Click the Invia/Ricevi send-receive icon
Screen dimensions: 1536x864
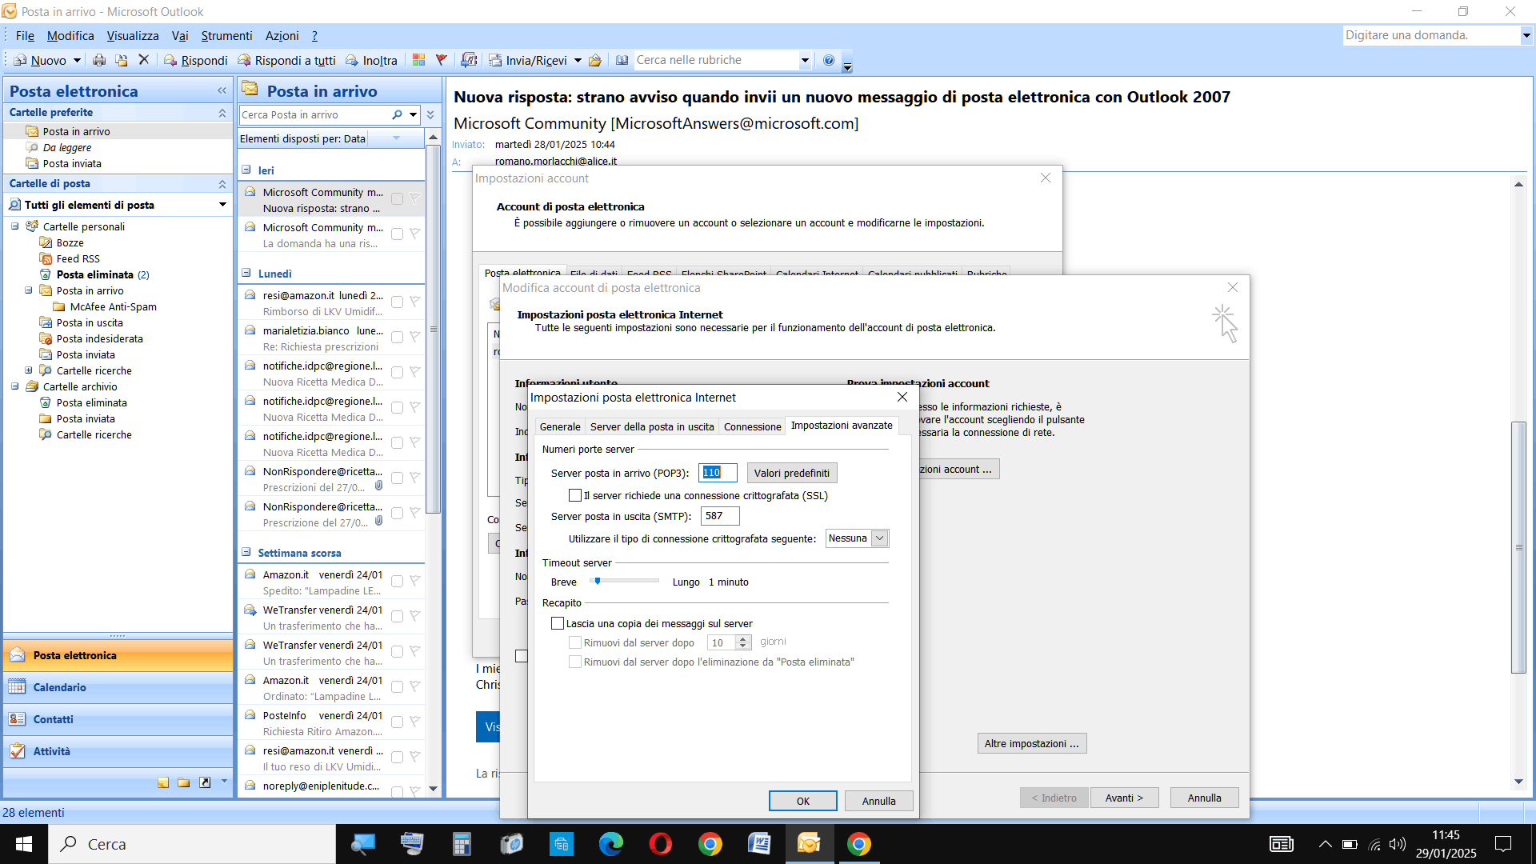click(x=495, y=60)
